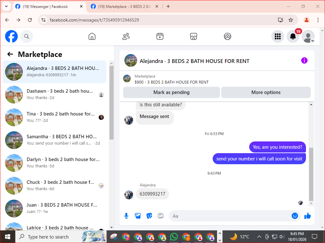Open the $900 listing link in chat header

[171, 82]
